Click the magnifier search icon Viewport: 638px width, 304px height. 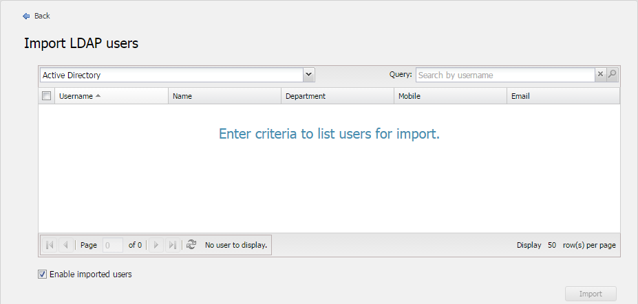point(612,75)
